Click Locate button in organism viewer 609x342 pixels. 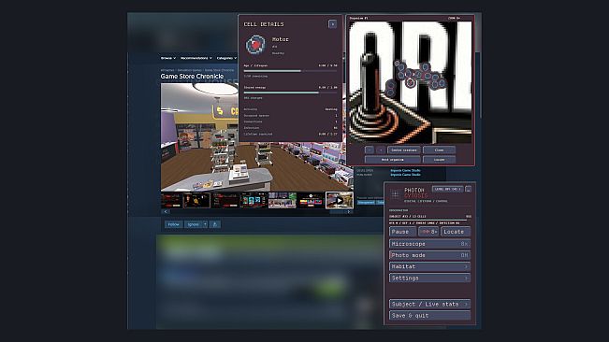click(439, 160)
